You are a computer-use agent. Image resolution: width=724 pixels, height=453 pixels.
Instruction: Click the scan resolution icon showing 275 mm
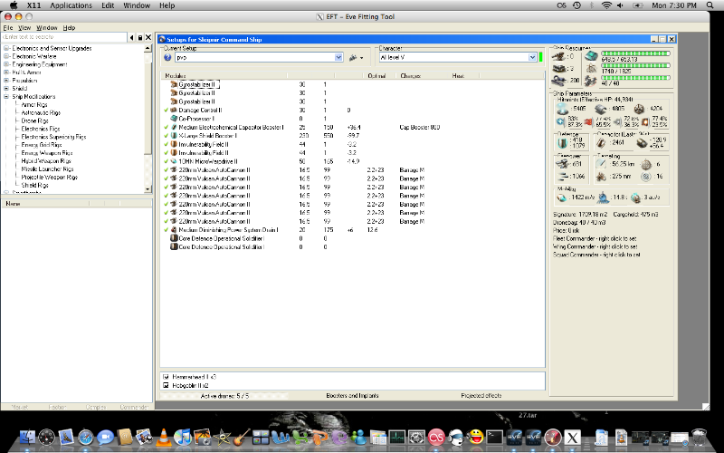click(601, 176)
